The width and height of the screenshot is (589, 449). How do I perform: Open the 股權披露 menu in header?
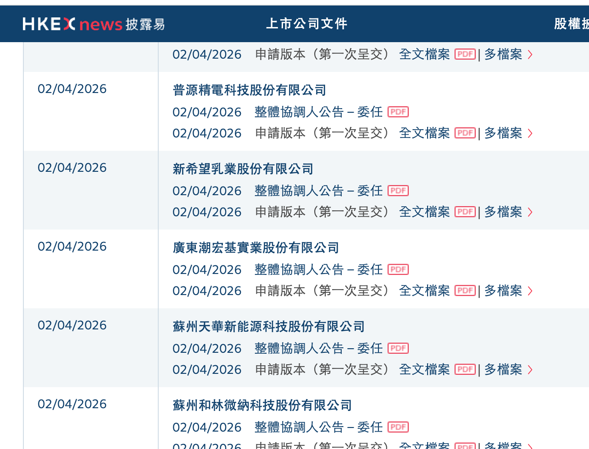pos(571,24)
